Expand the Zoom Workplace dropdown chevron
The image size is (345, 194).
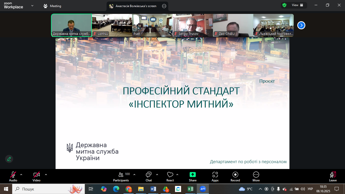pyautogui.click(x=32, y=6)
